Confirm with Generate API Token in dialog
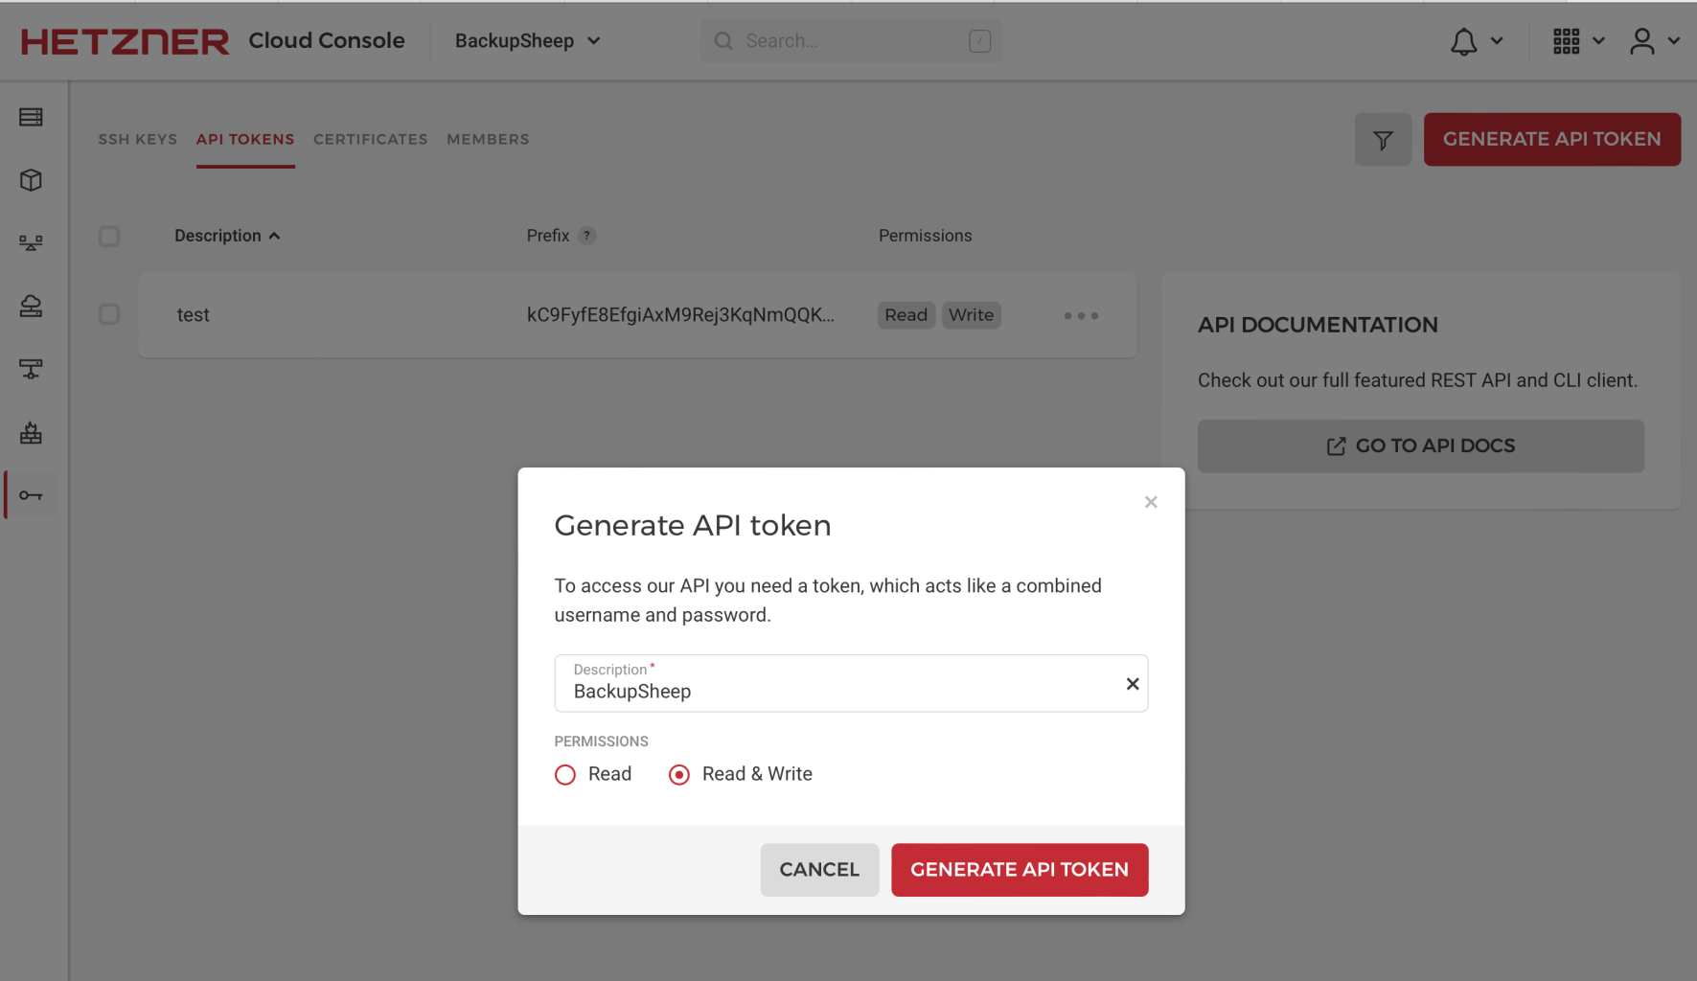Screen dimensions: 1697x981 [x=1020, y=870]
